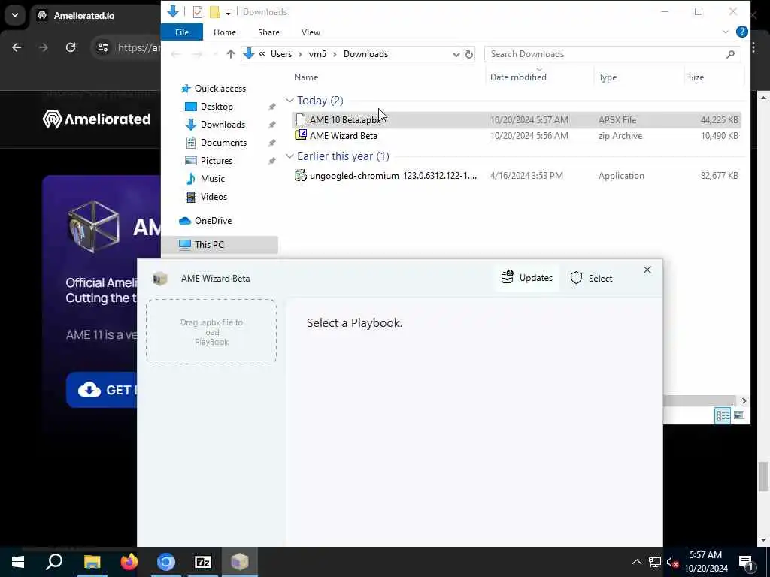Show hidden system tray icons
Viewport: 770px width, 577px height.
(636, 562)
